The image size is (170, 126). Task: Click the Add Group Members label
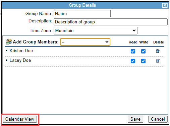point(36,42)
